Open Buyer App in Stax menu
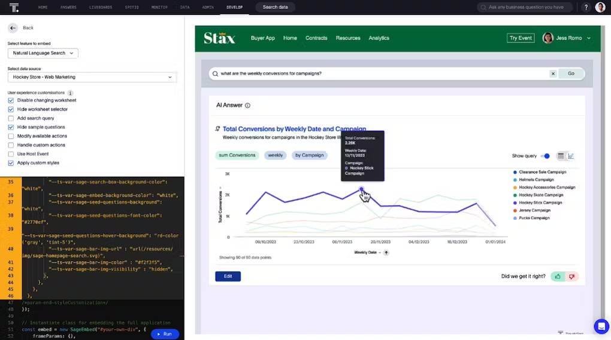The image size is (611, 340). point(262,38)
